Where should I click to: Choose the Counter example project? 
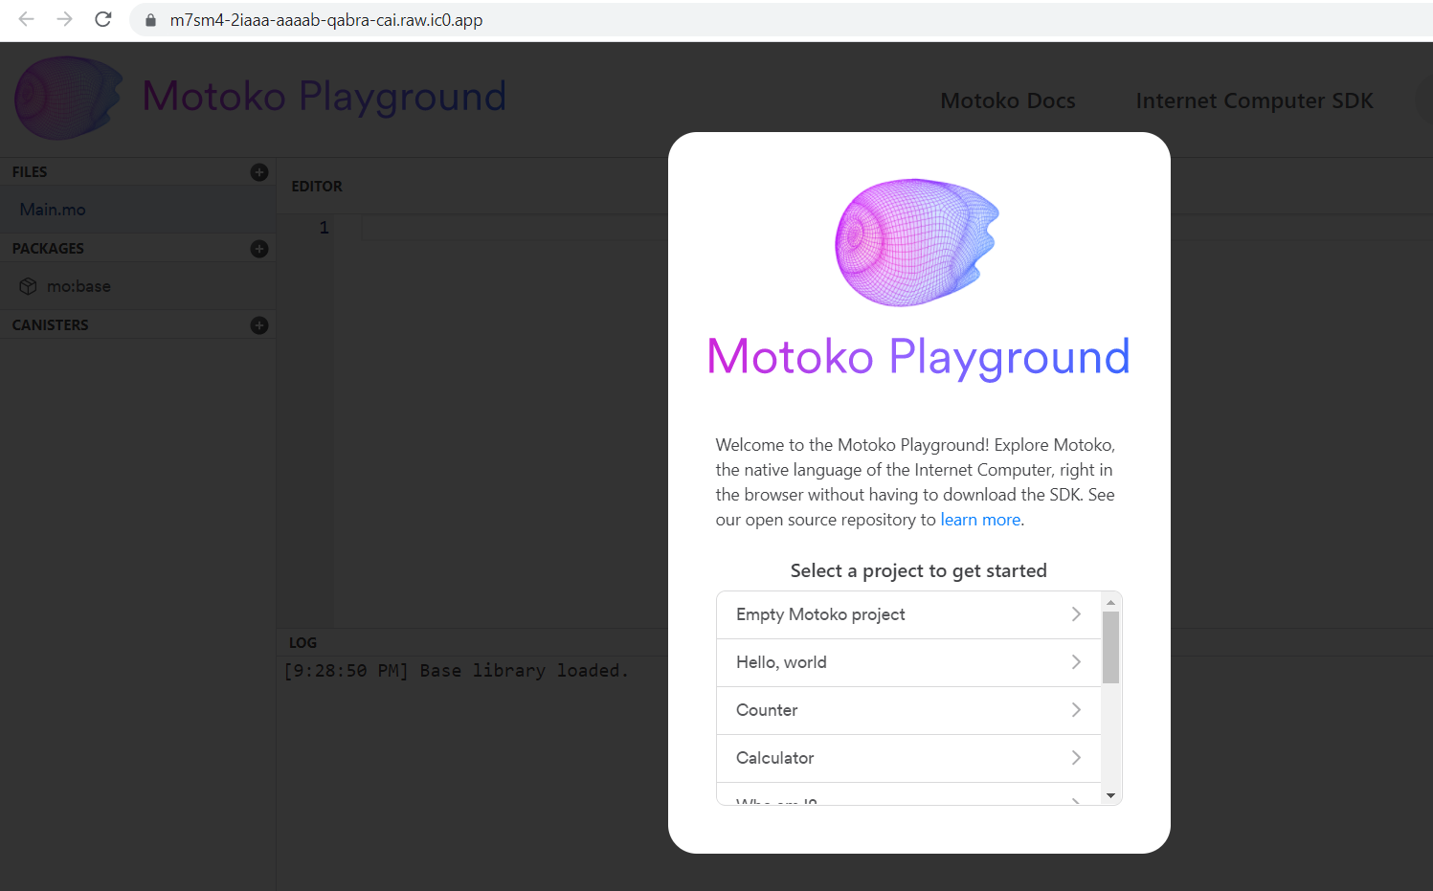tap(908, 710)
